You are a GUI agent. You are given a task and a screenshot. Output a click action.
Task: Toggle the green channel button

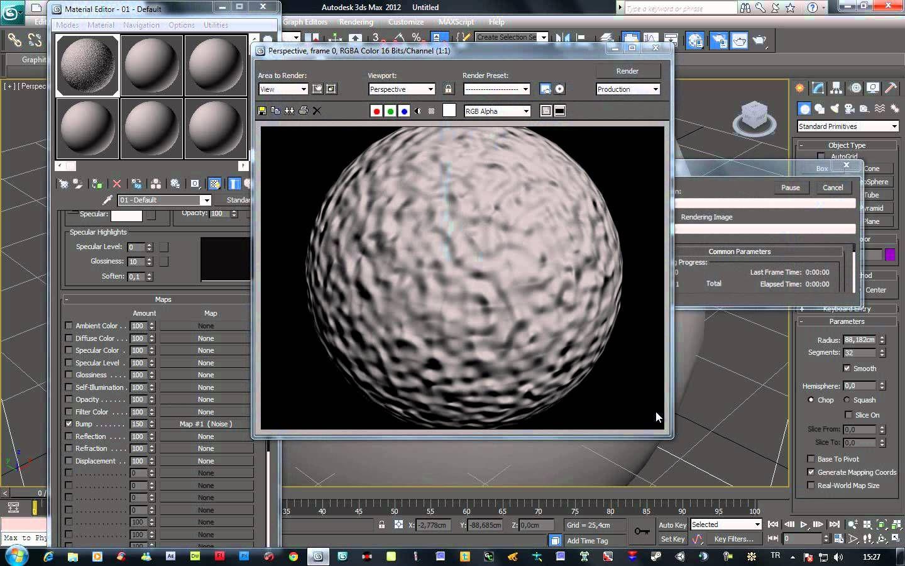(390, 111)
